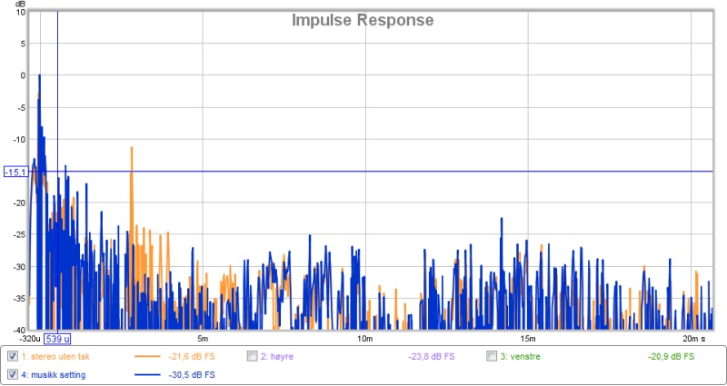Enable the '3: venstre' trace checkbox
This screenshot has height=386, width=727.
(x=492, y=357)
